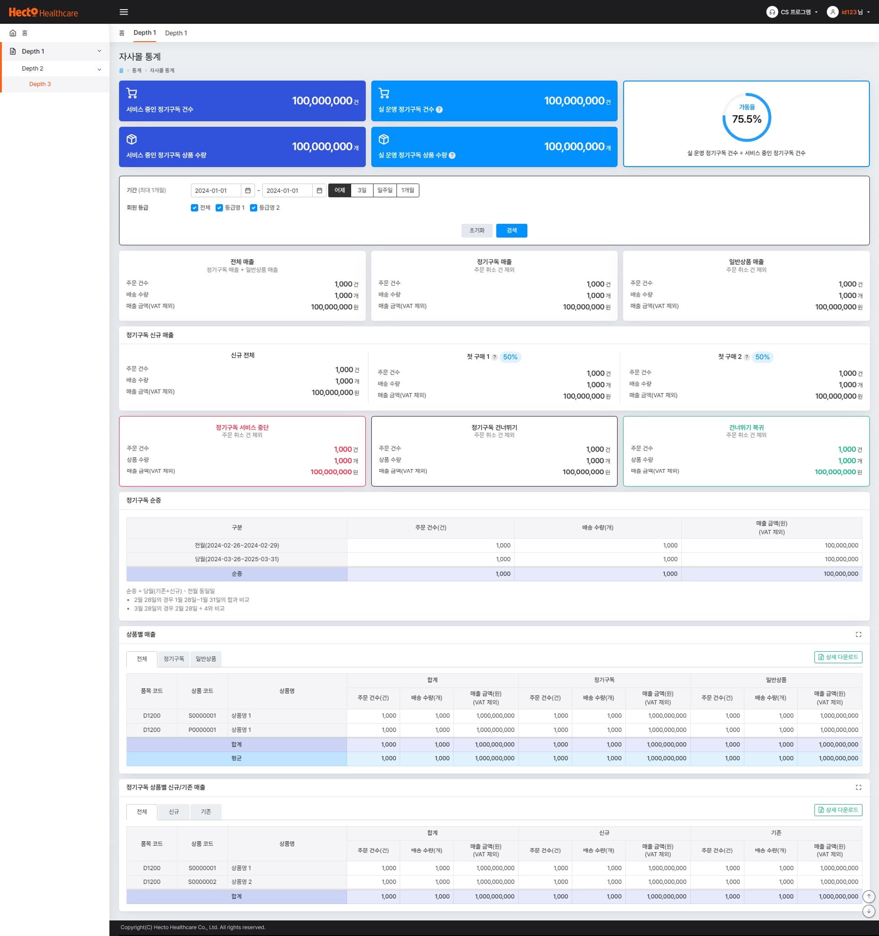Open the CS 프로그램 dropdown
This screenshot has height=936, width=879.
792,12
